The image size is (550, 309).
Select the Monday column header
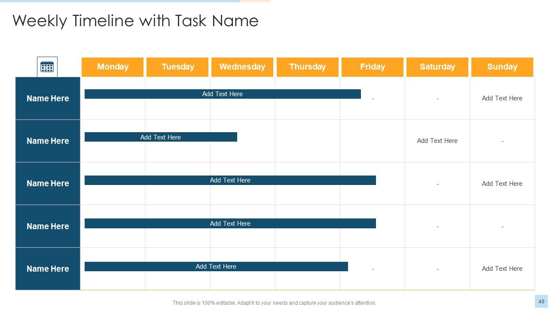113,67
